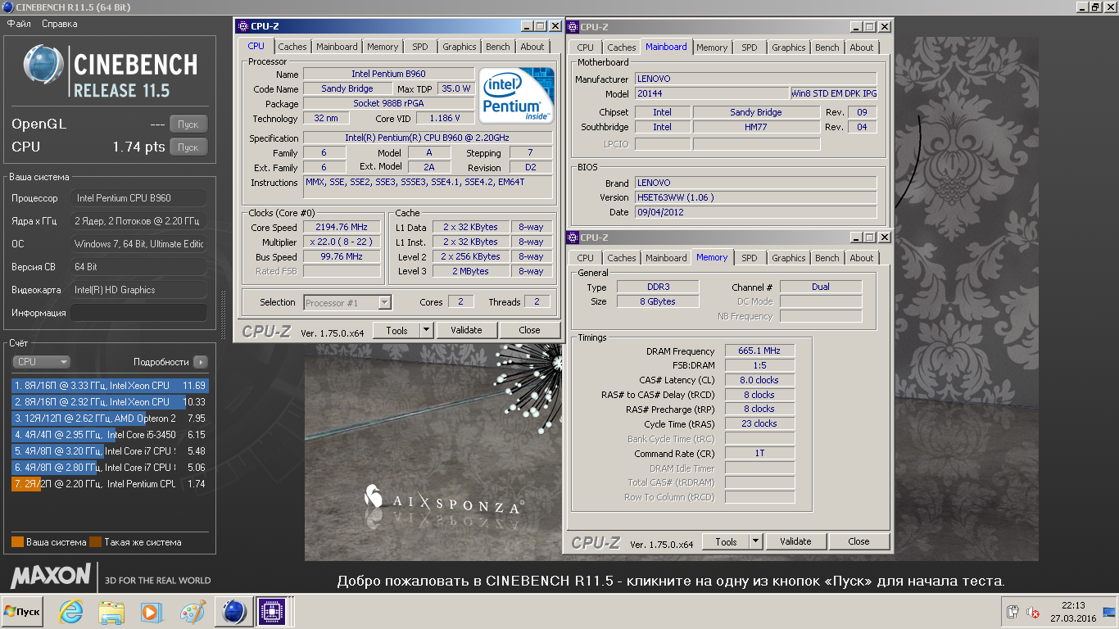Screen dimensions: 1119x629
Task: Click the BIOS Version H5ET63WW field
Action: coord(755,197)
